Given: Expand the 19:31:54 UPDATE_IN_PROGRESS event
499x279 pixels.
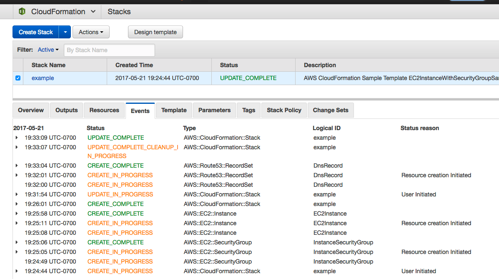Looking at the screenshot, I should [x=17, y=194].
